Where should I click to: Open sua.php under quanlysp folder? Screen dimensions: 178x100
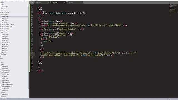(x=5, y=37)
